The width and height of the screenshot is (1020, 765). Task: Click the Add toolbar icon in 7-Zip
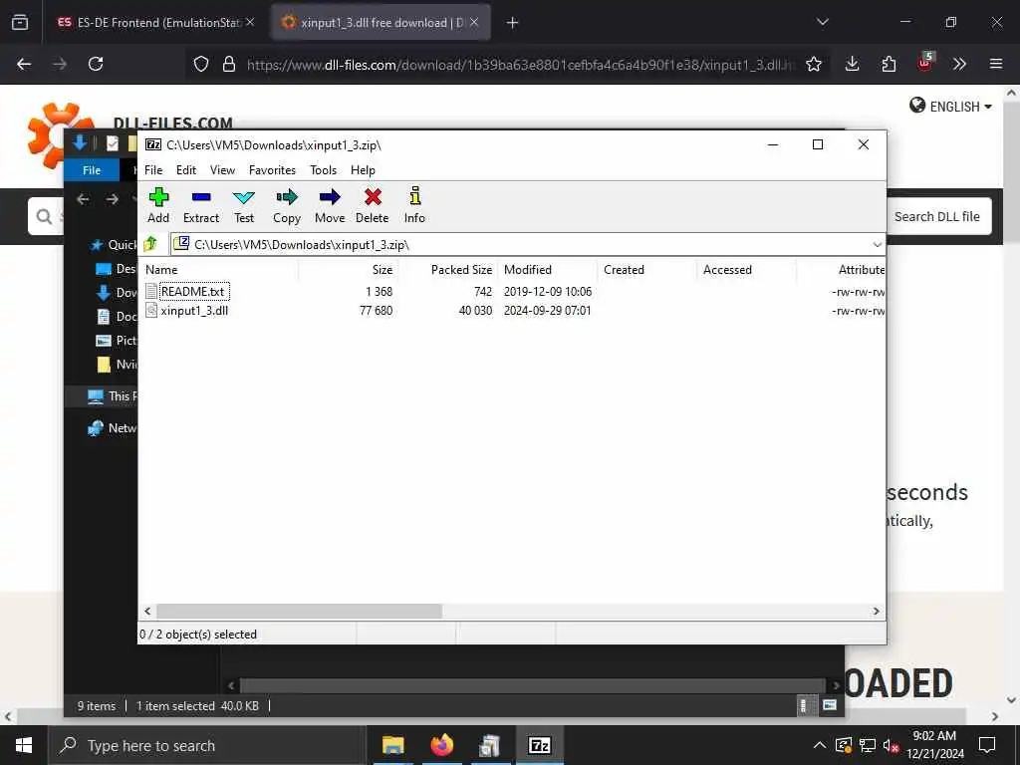158,197
